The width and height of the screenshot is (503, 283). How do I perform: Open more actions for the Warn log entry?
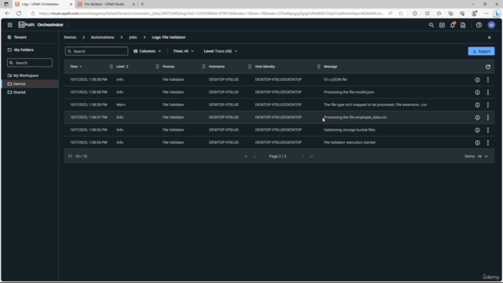[x=488, y=105]
